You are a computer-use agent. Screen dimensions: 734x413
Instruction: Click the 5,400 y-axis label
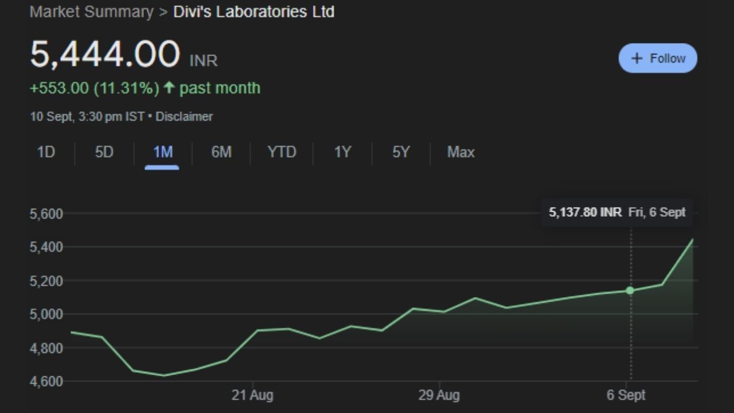[46, 248]
